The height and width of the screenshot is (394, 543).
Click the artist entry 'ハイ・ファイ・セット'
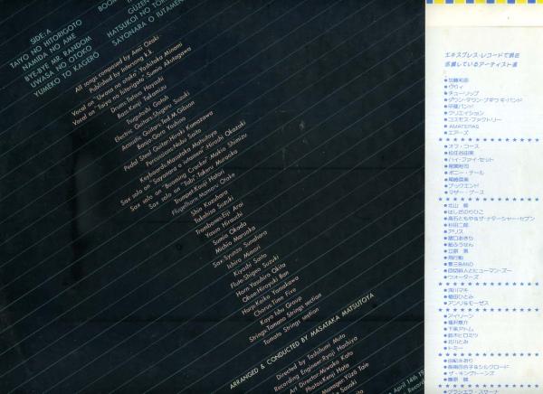point(471,159)
